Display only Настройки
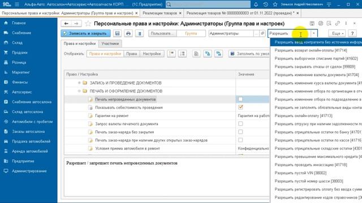 [x=152, y=54]
